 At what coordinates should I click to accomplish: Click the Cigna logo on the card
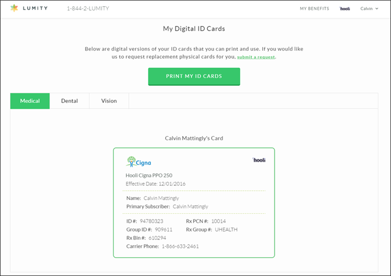coord(139,162)
